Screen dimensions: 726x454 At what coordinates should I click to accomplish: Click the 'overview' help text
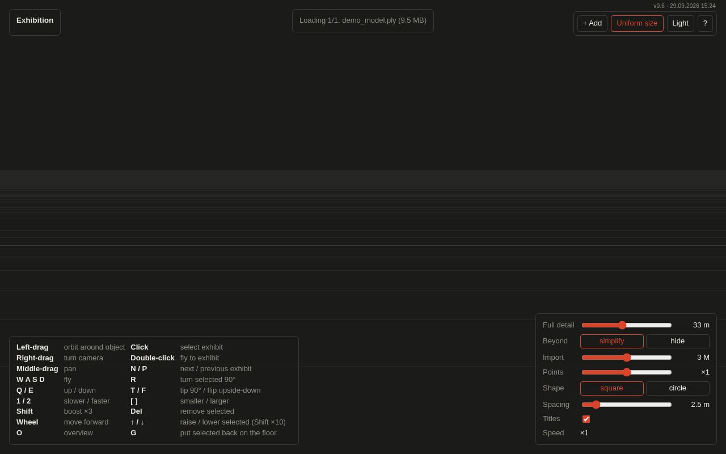[x=78, y=433]
